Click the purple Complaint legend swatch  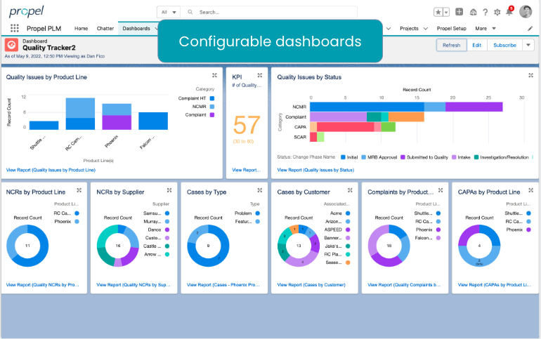(x=212, y=114)
